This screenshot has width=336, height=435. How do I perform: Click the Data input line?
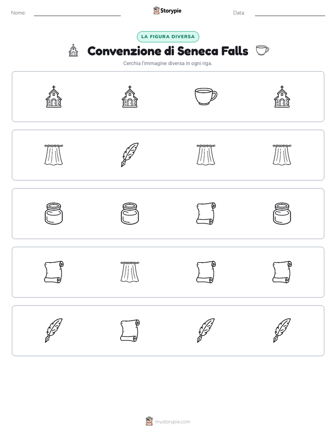coord(290,13)
